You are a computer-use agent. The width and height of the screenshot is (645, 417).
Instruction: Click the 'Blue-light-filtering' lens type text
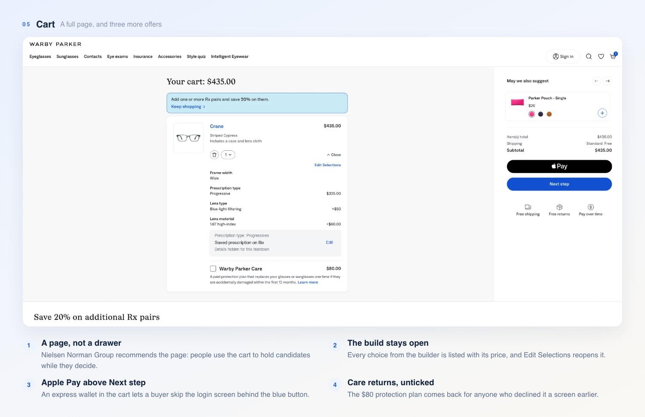[x=226, y=209]
